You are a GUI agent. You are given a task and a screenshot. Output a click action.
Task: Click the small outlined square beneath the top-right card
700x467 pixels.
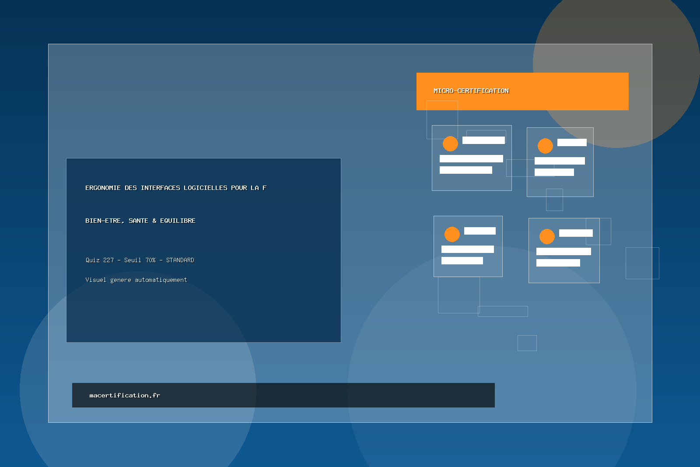tap(554, 200)
